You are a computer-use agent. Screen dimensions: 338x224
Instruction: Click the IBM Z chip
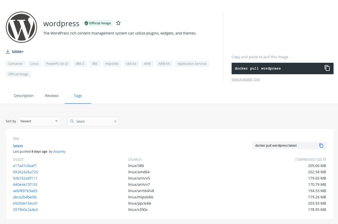(x=80, y=64)
